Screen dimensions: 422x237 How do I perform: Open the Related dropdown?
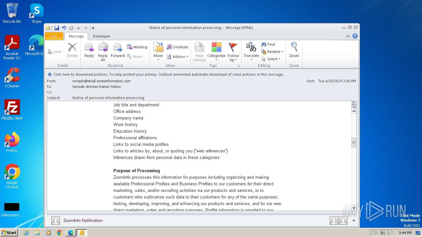(272, 52)
